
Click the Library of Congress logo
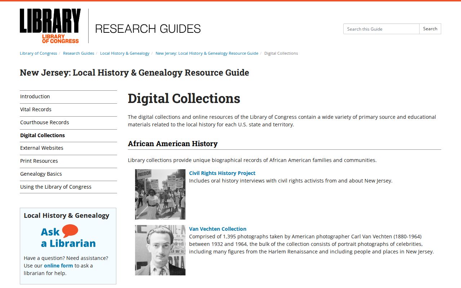tap(50, 26)
